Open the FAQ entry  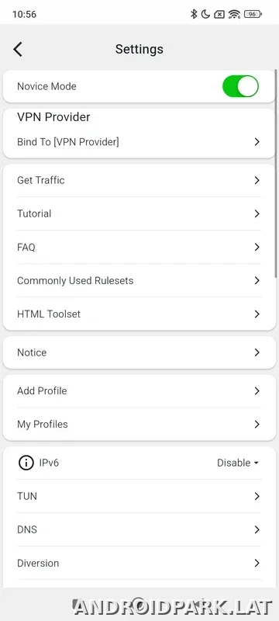click(139, 247)
